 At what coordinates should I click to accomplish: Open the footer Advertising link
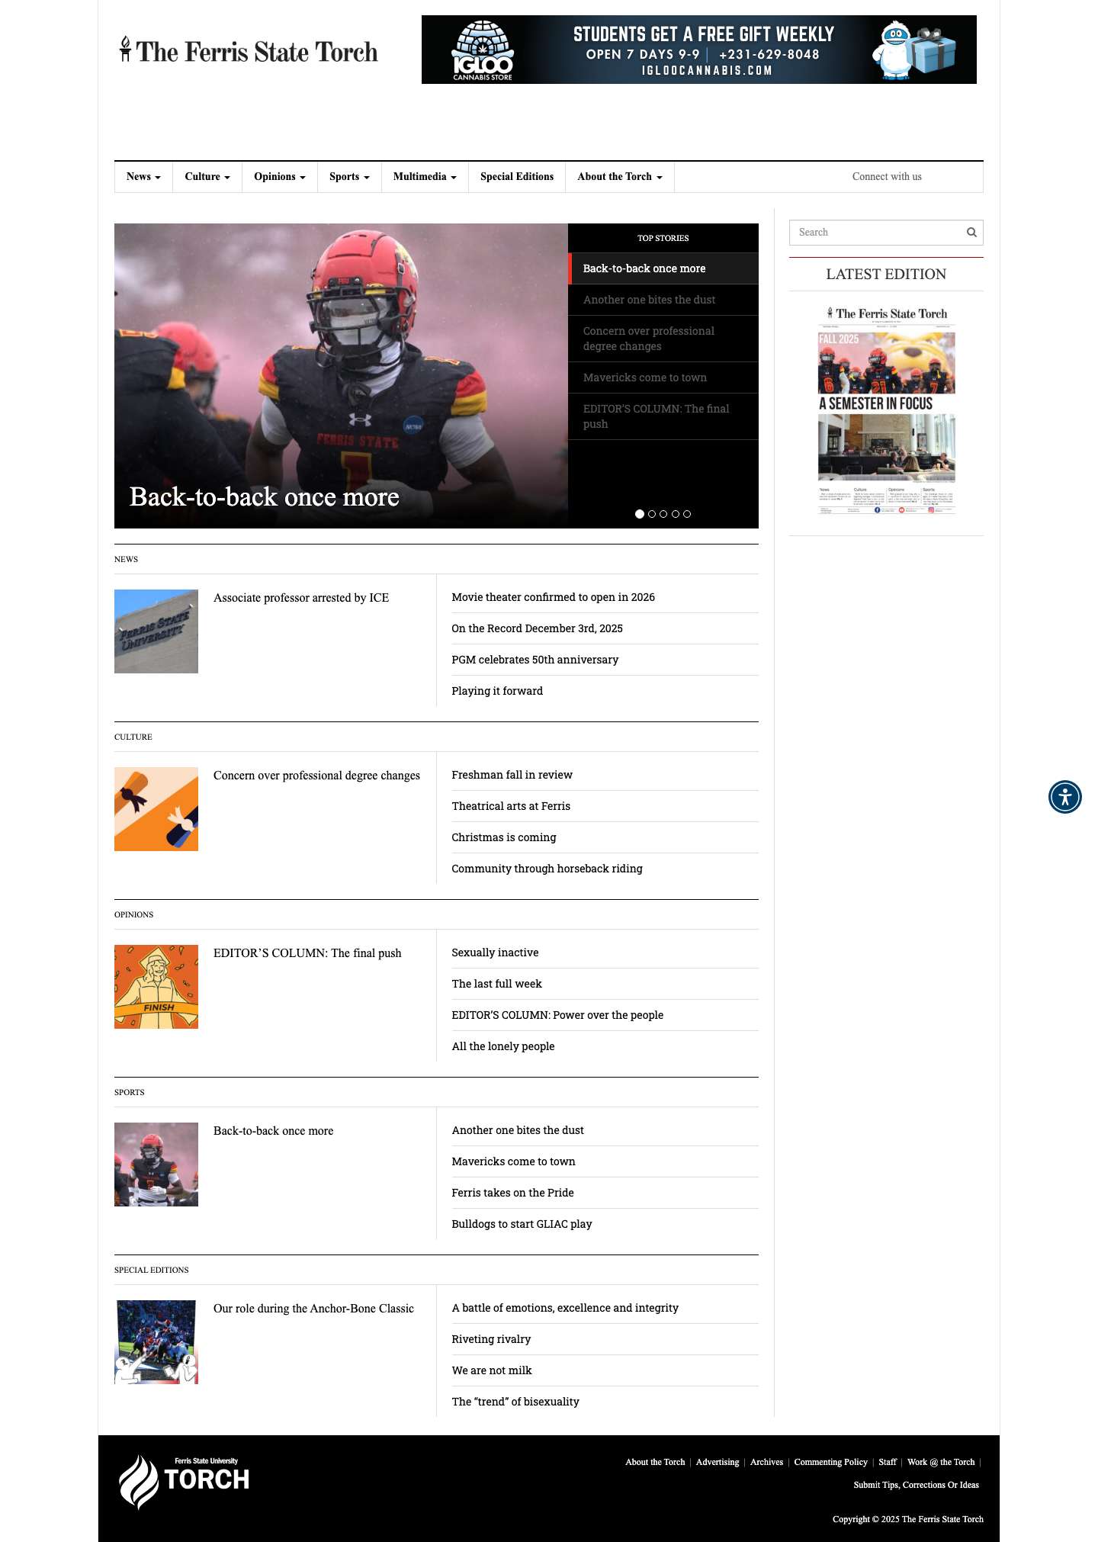(x=718, y=1462)
